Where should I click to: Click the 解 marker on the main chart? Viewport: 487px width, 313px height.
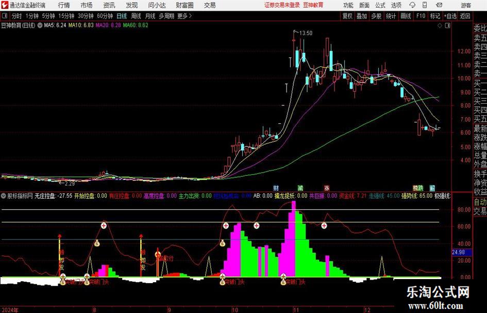(432, 188)
